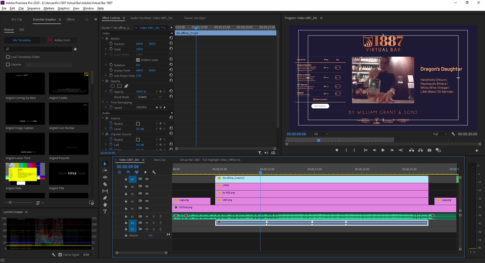Mute audio track A1
This screenshot has width=485, height=263.
[x=147, y=216]
